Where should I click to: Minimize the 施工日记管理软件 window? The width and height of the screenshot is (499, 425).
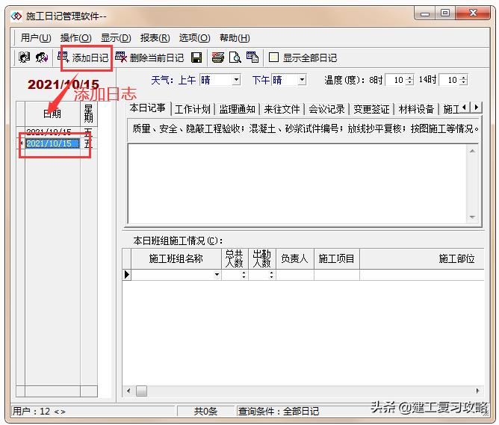425,13
